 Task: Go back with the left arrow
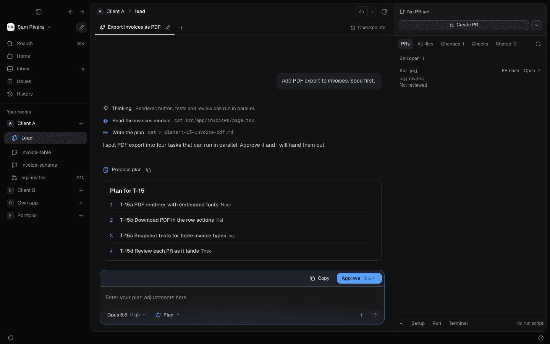71,12
